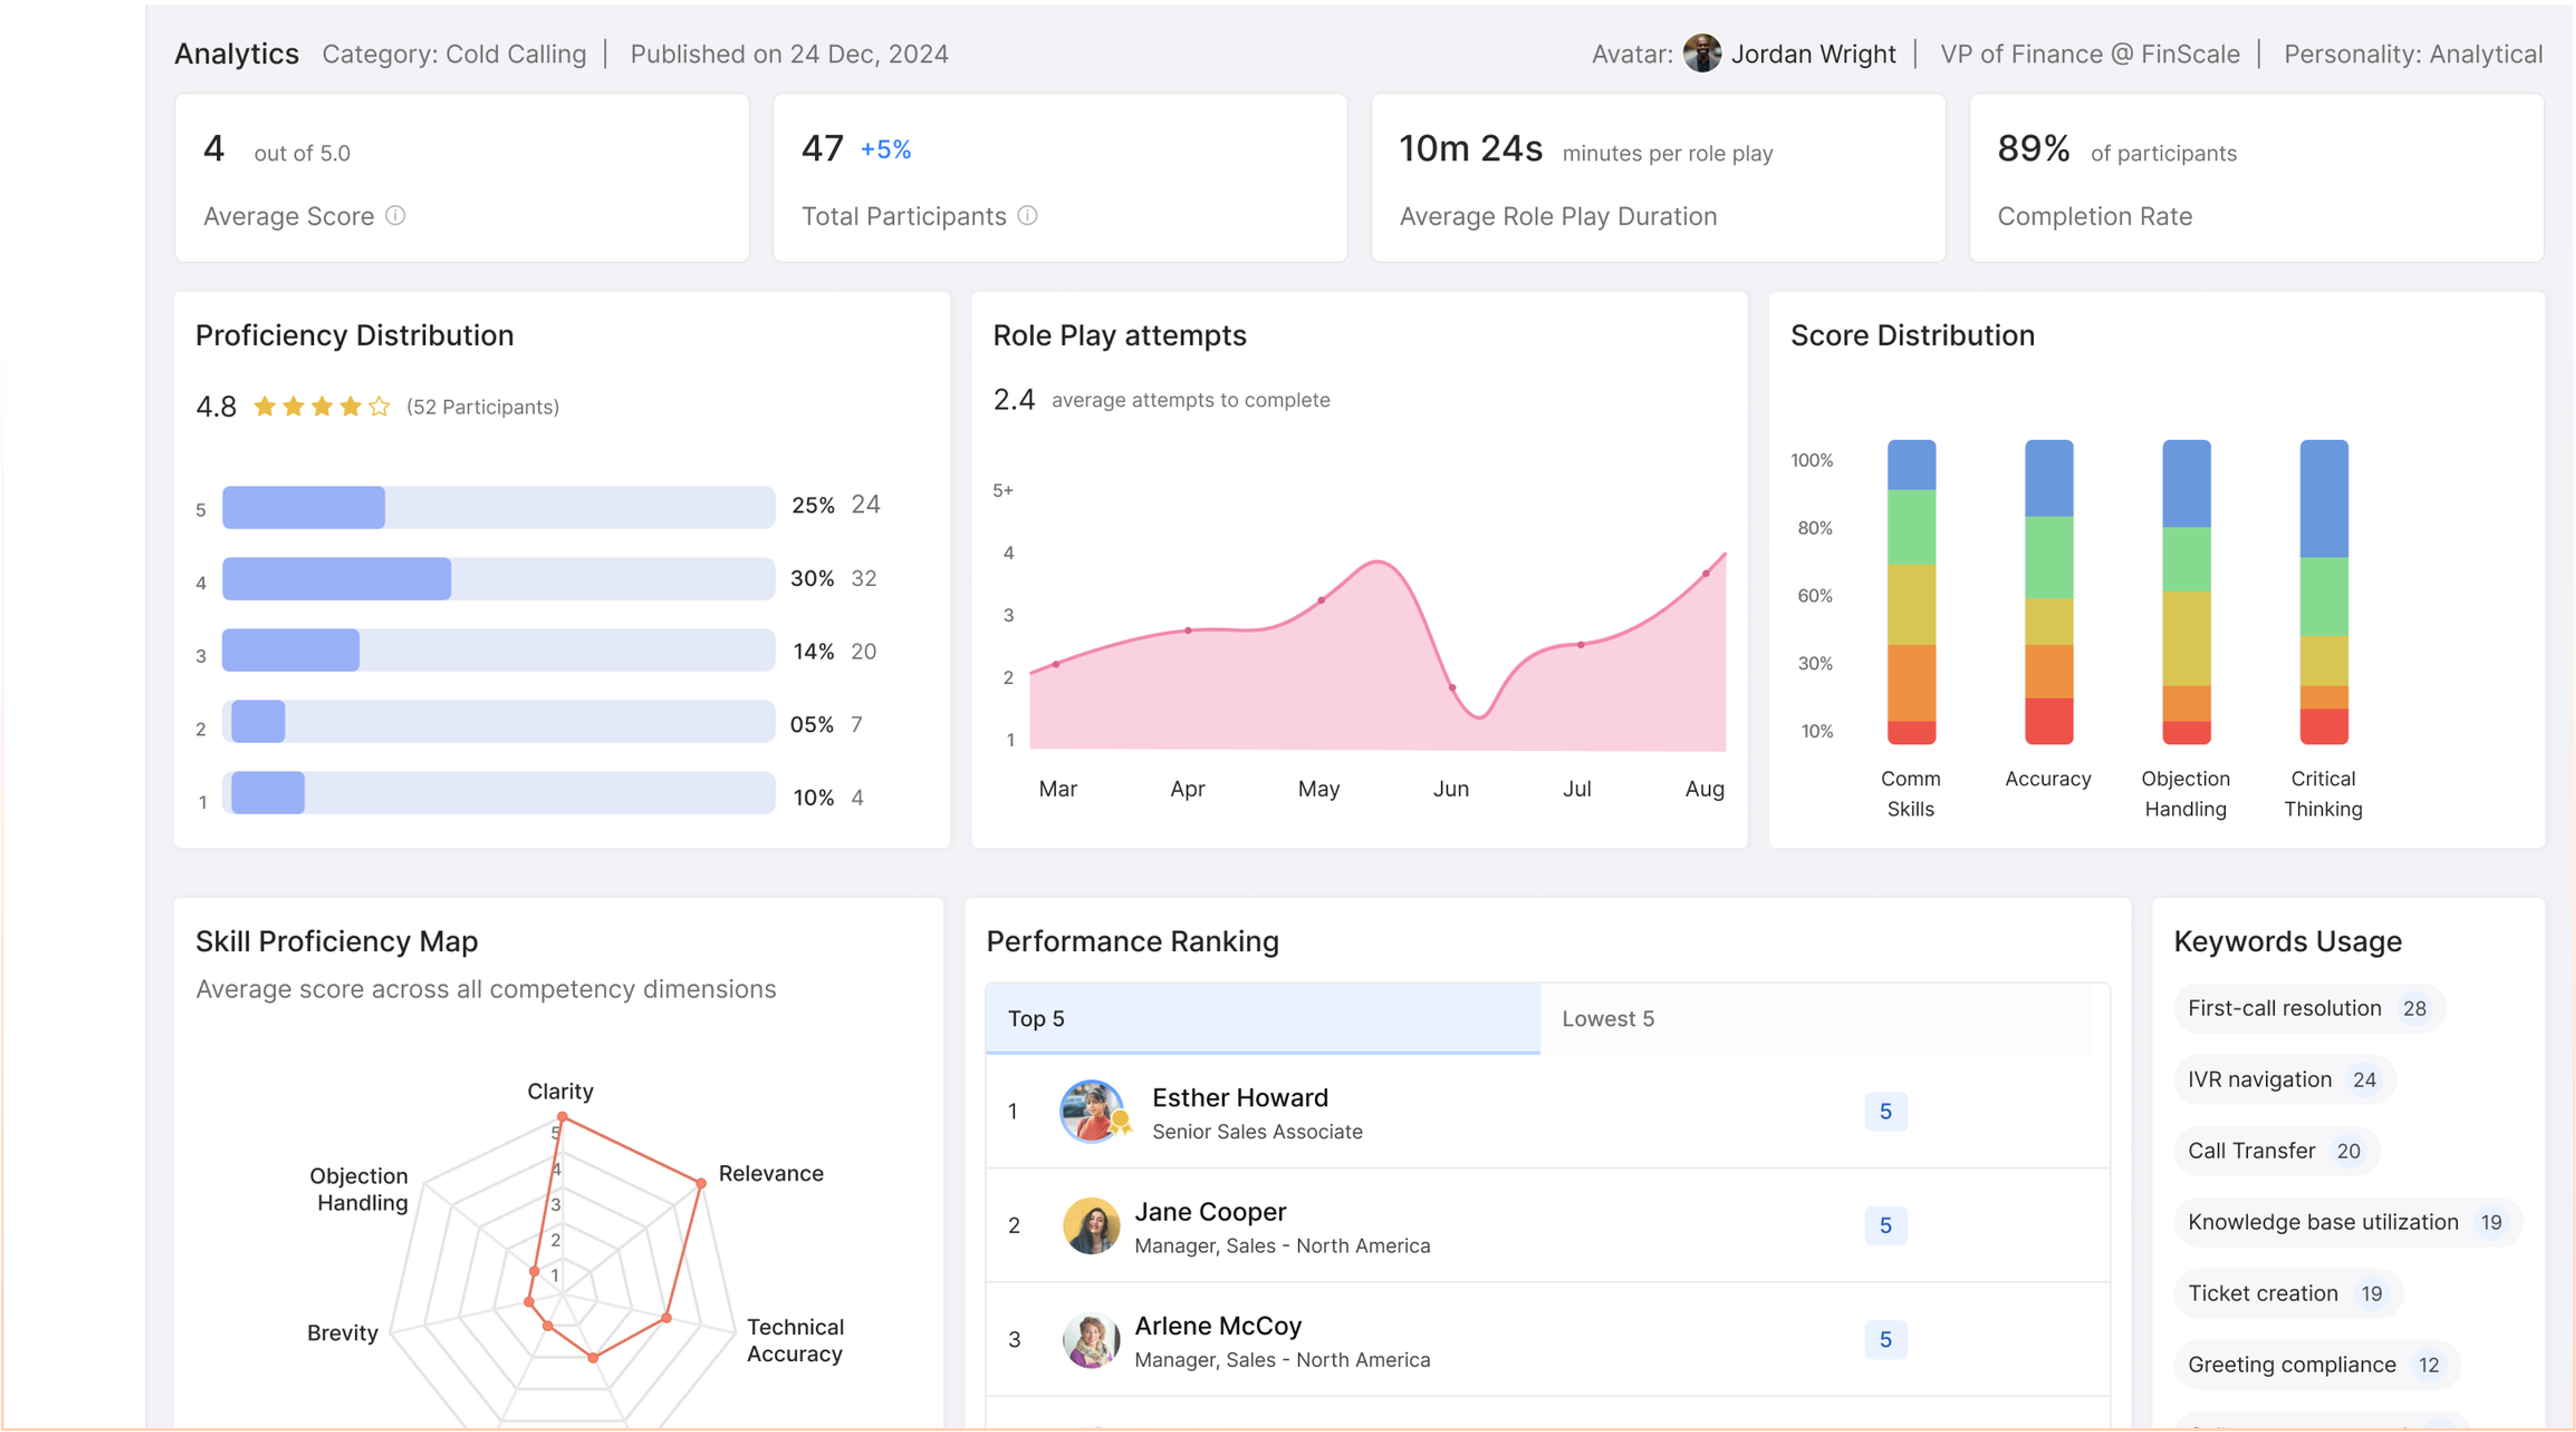Click the Jun data point on attempts chart
2576x1432 pixels.
1452,687
